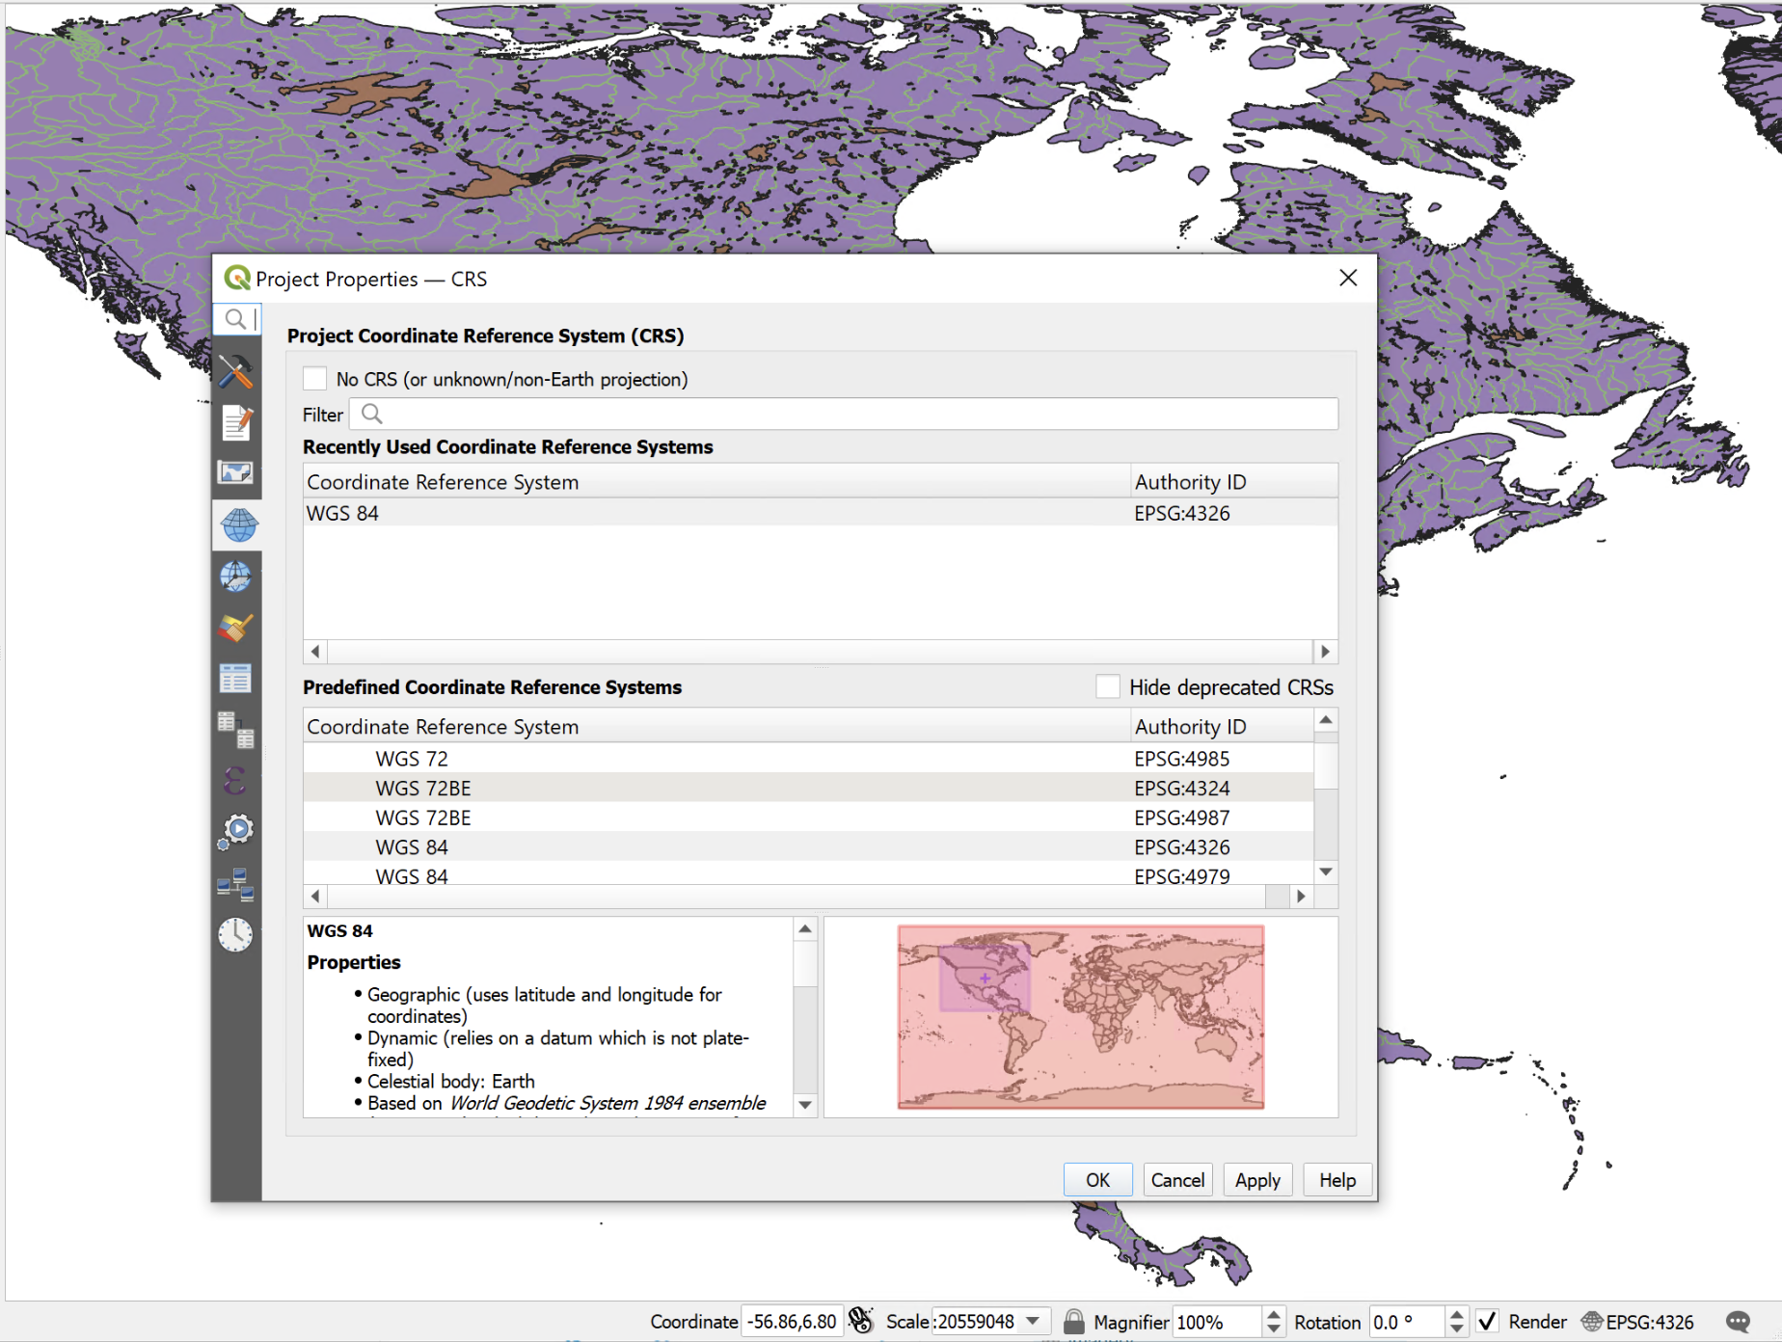Open the Styles tab (paintbrush icon)
This screenshot has height=1342, width=1782.
pyautogui.click(x=236, y=628)
